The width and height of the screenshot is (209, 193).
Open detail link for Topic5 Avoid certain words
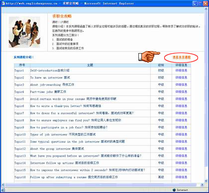tap(181, 99)
